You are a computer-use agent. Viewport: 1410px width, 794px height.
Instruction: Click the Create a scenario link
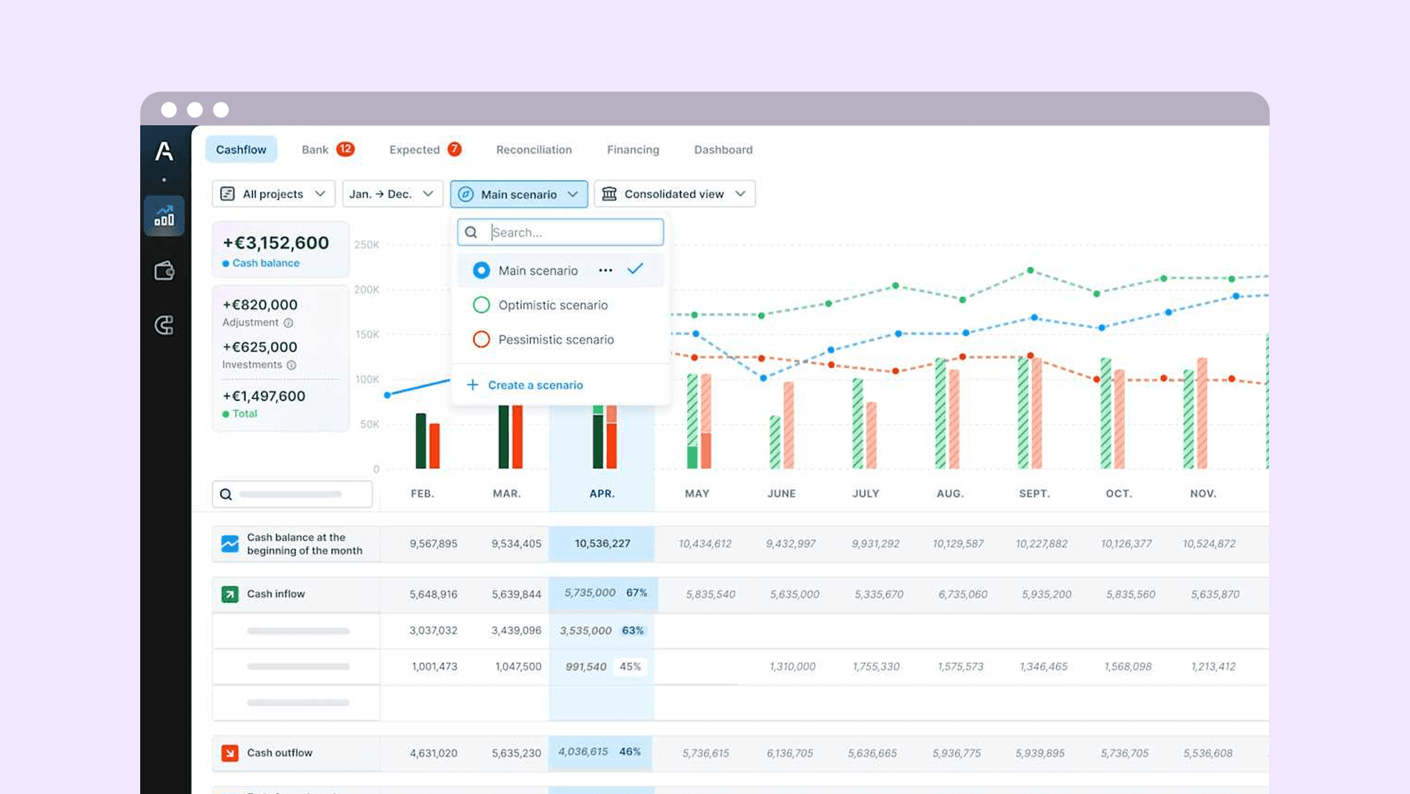click(535, 384)
